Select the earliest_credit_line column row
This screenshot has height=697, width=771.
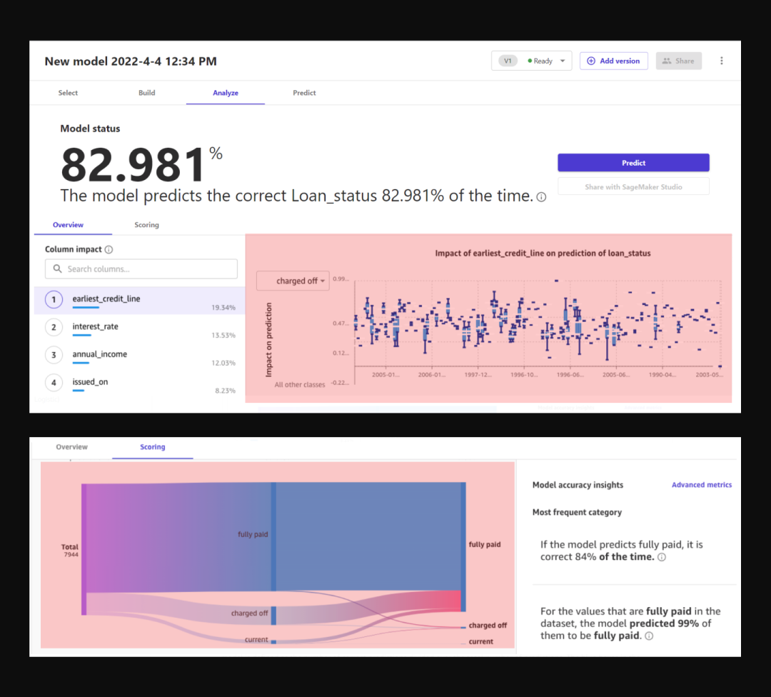(140, 301)
